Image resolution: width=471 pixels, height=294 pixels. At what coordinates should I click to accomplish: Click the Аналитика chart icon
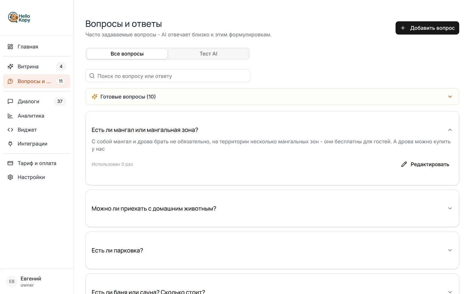(x=10, y=116)
